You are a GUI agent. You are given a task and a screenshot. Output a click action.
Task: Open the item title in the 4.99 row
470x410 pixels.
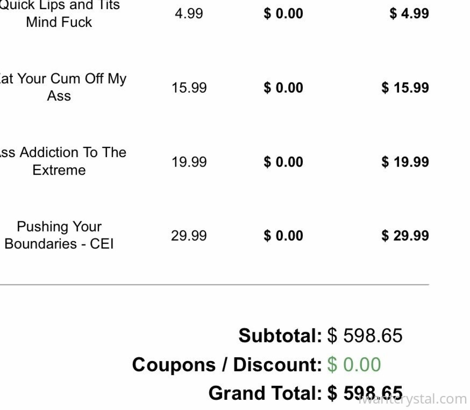coord(59,14)
